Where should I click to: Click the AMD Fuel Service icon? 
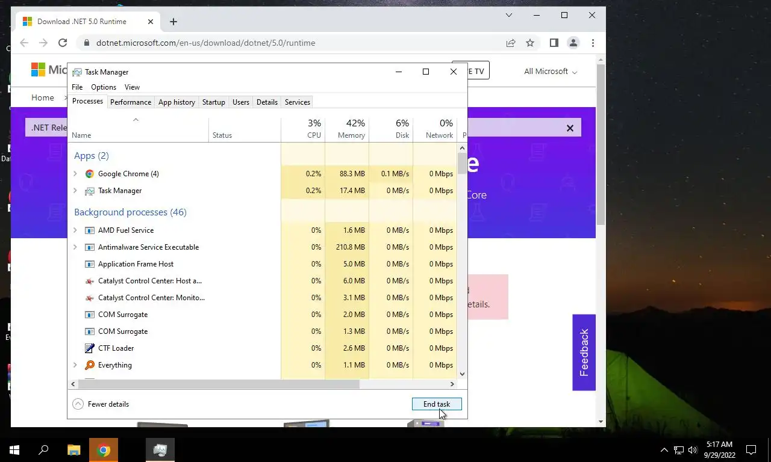pos(90,230)
